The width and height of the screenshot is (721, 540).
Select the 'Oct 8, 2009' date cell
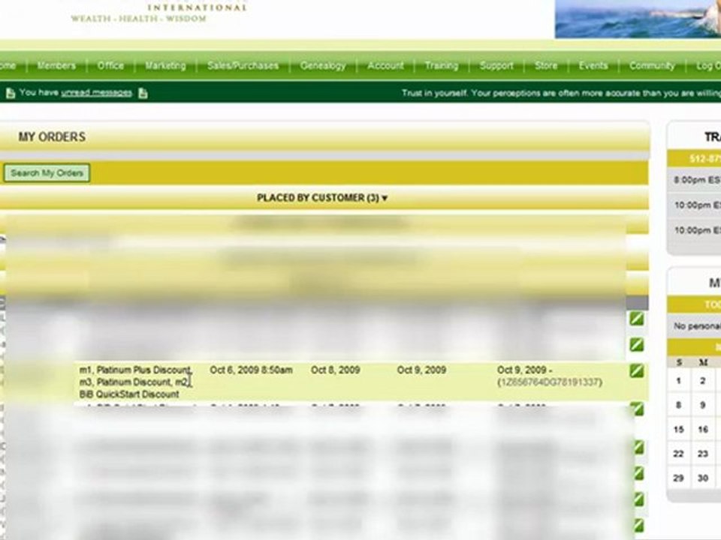pos(335,370)
